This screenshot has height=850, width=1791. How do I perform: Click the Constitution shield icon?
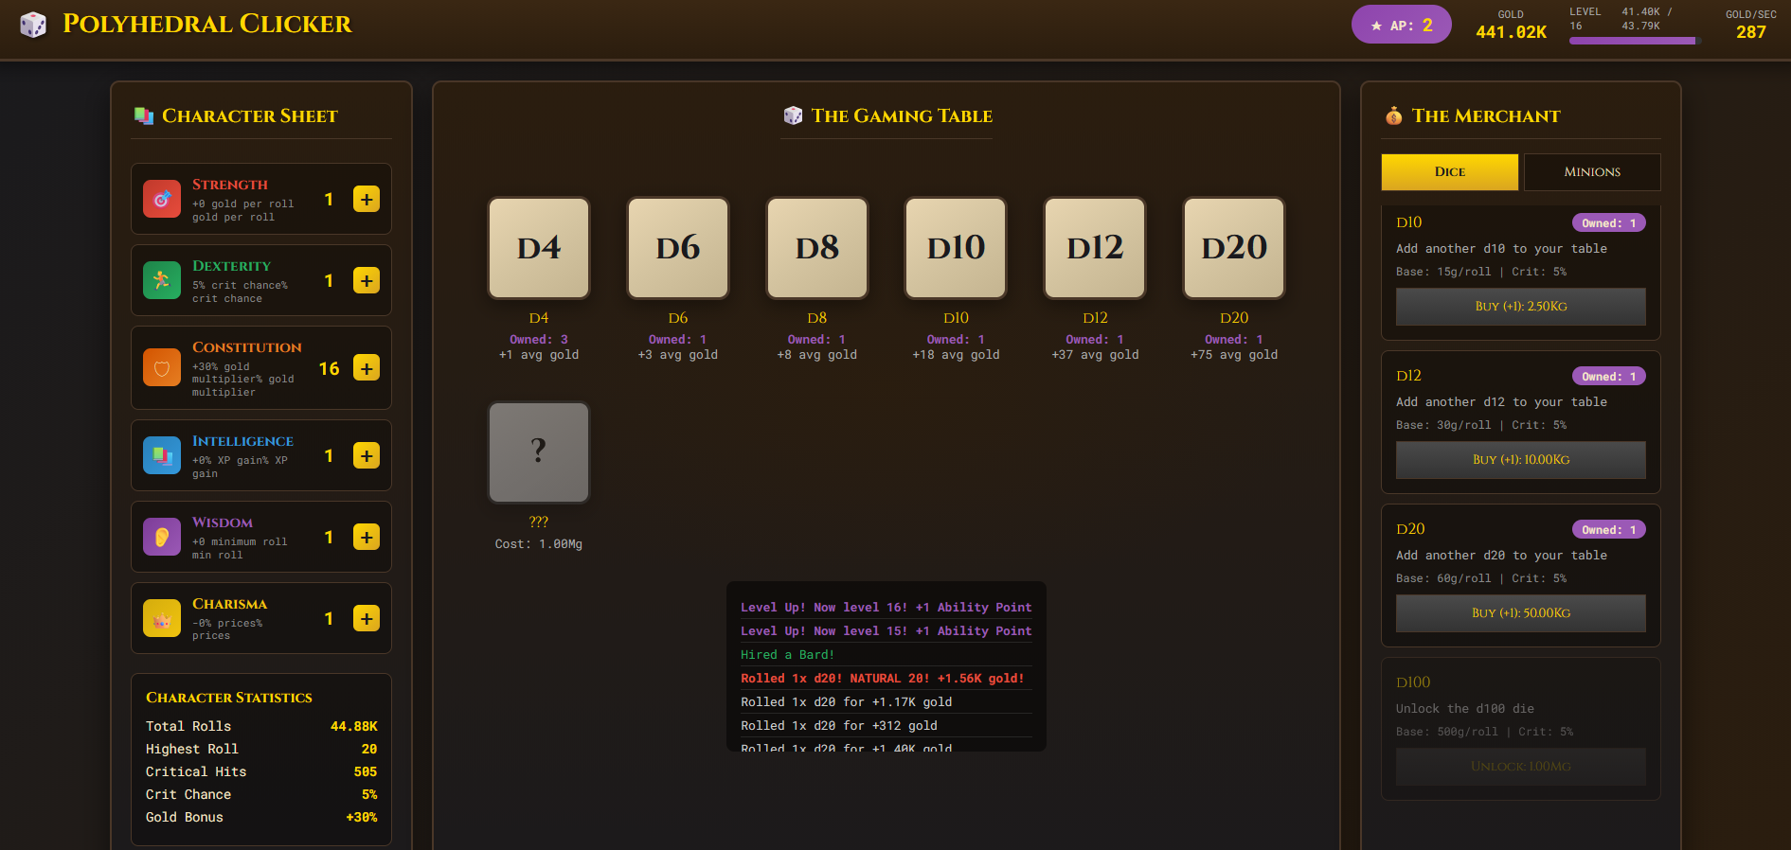[162, 367]
